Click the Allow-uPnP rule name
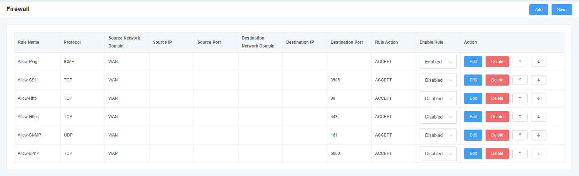Viewport: 579px width, 176px height. click(x=28, y=153)
